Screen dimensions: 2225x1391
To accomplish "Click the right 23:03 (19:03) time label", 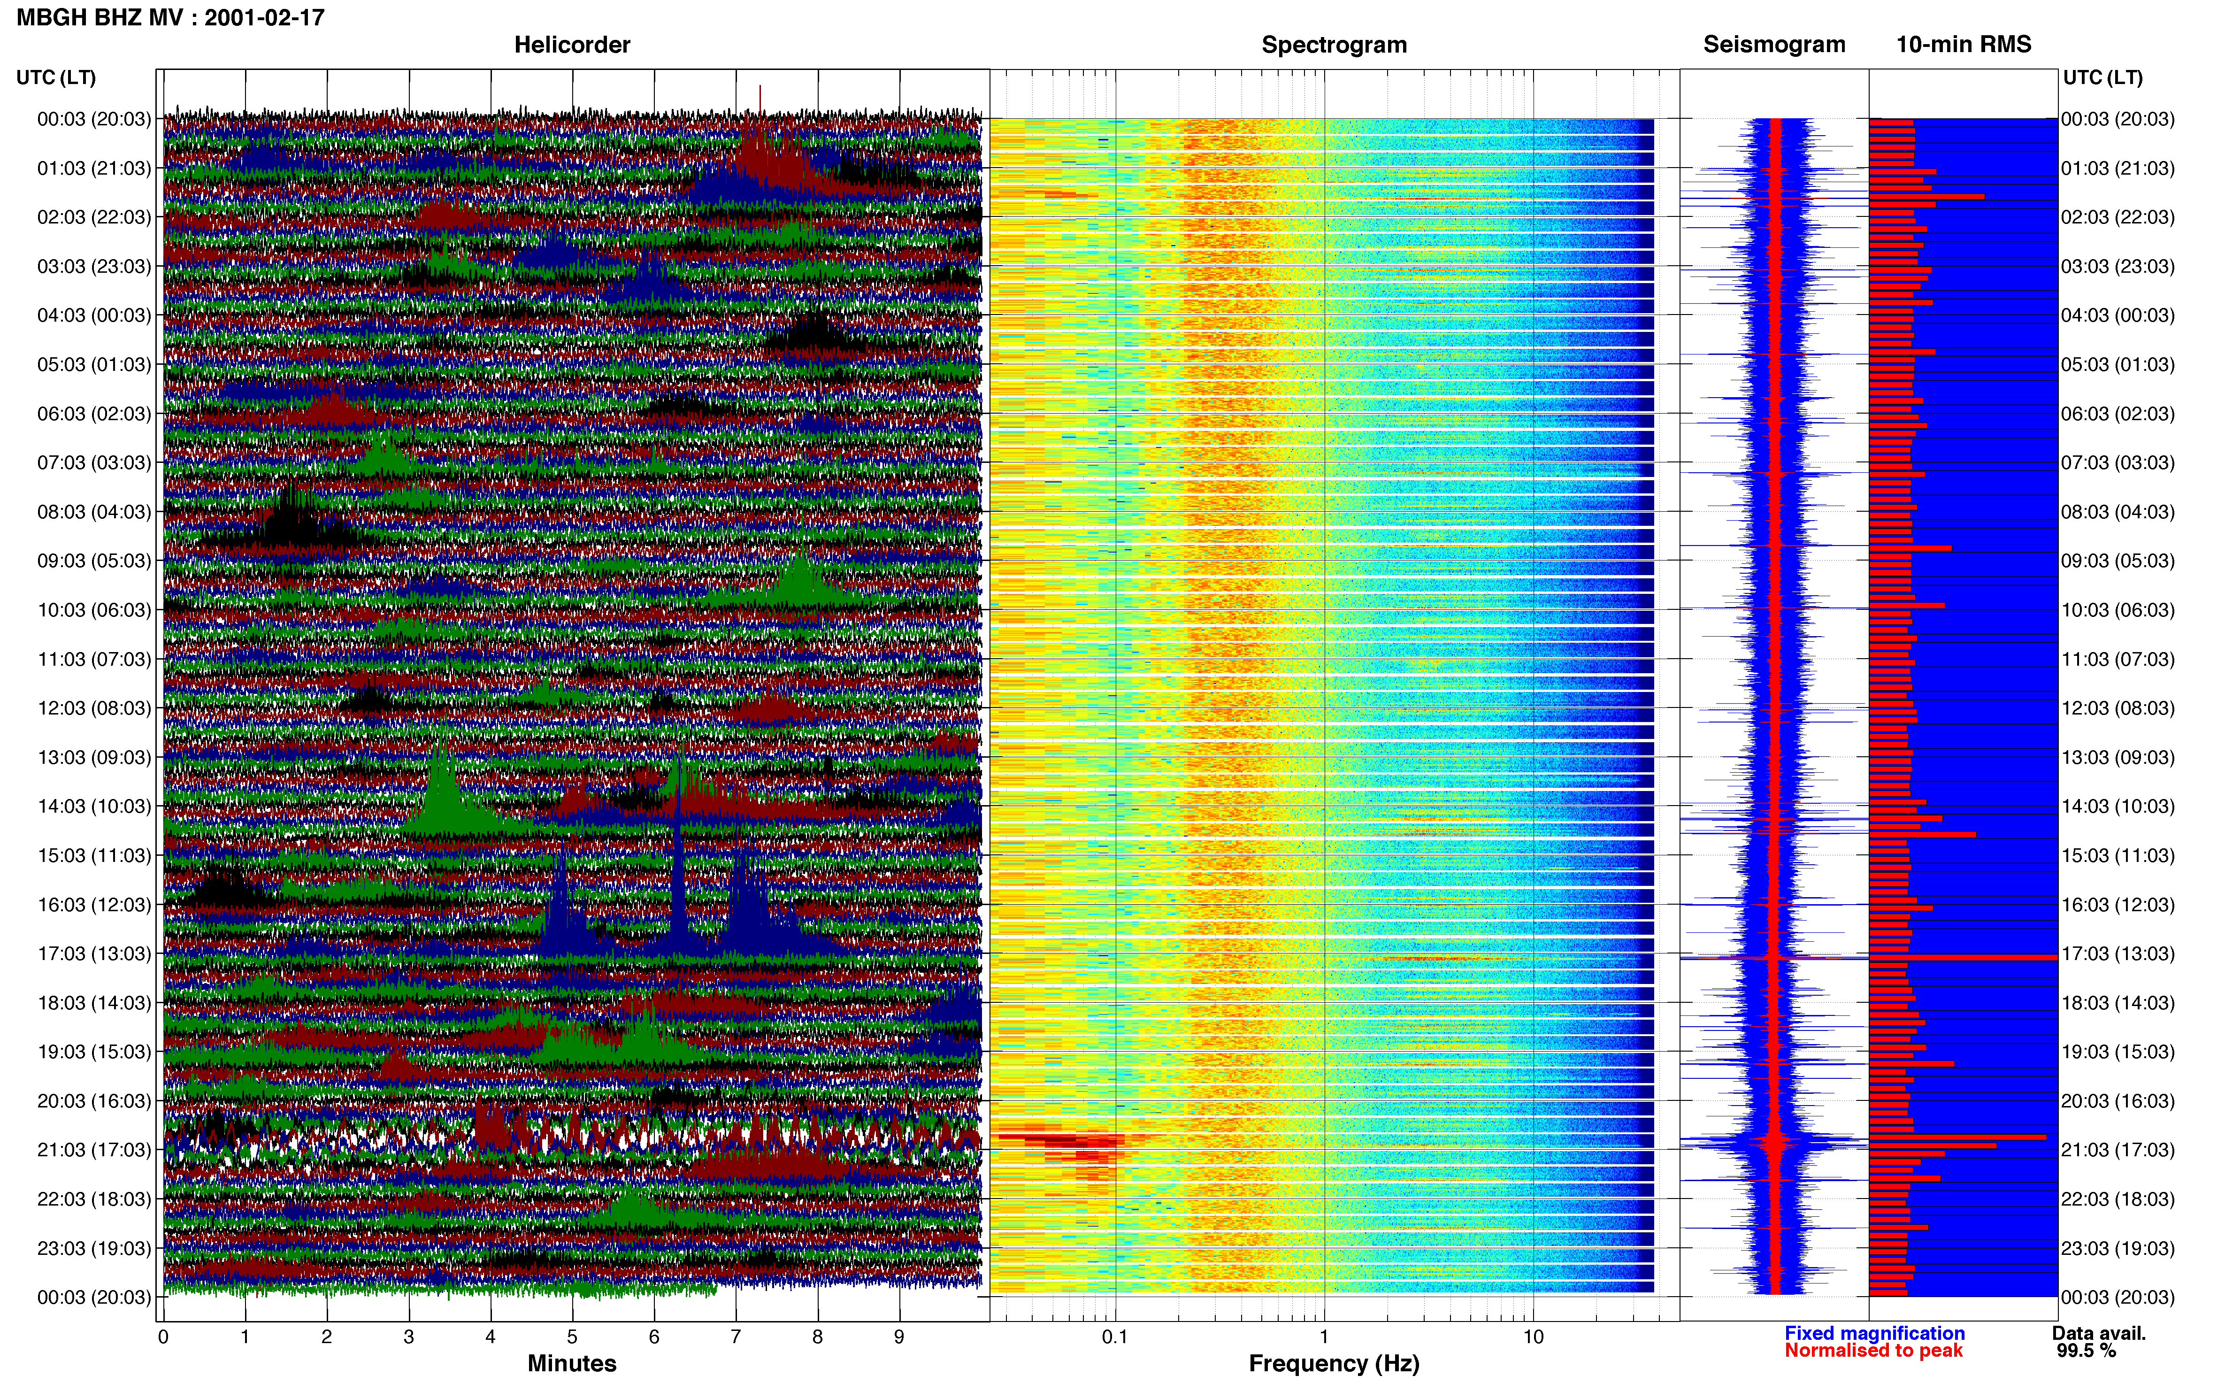I will pos(2118,1248).
